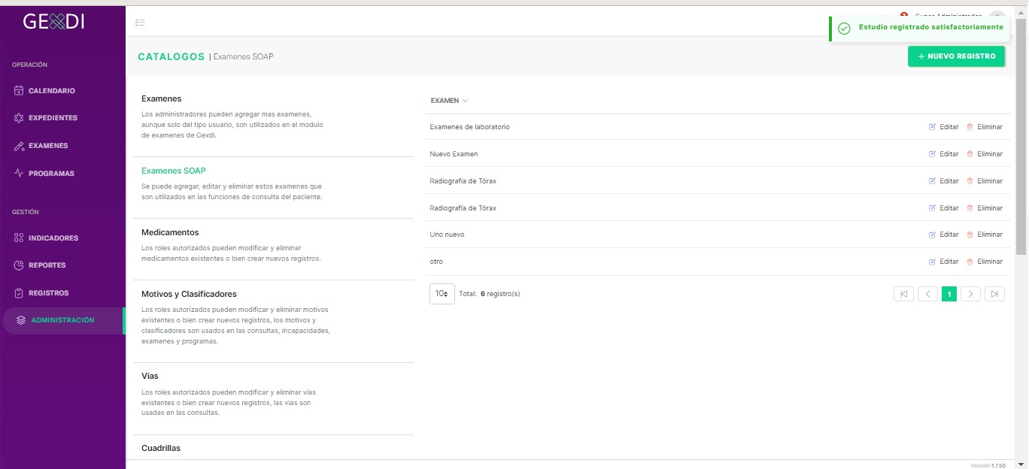Go to the first page

(x=903, y=294)
